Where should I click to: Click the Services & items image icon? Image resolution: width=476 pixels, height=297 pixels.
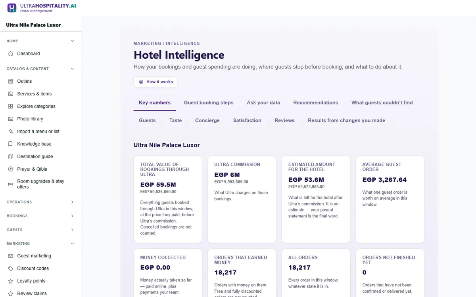[11, 94]
